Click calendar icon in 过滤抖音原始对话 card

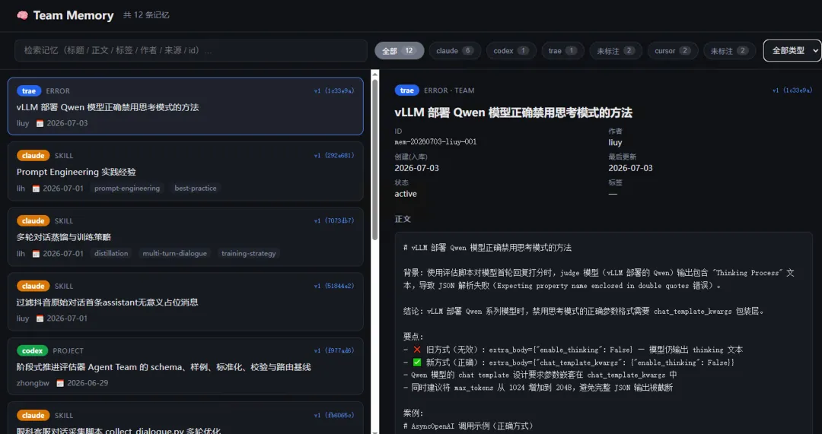pyautogui.click(x=40, y=318)
